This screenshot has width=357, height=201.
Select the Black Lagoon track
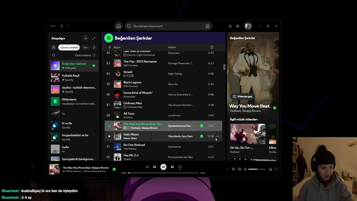[x=163, y=84]
